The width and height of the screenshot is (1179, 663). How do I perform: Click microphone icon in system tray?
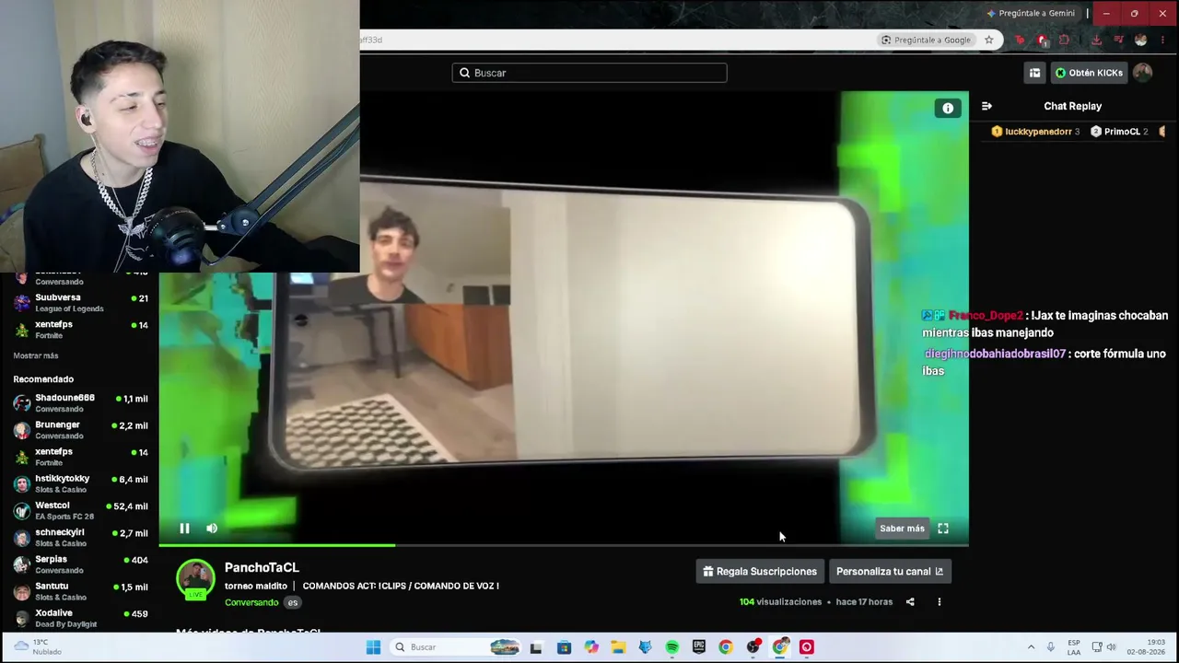[1051, 647]
